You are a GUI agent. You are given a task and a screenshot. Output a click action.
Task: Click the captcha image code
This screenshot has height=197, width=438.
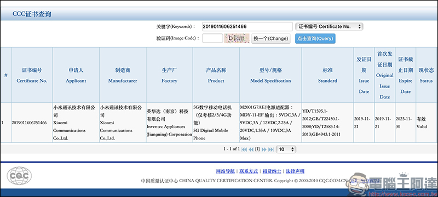(237, 38)
